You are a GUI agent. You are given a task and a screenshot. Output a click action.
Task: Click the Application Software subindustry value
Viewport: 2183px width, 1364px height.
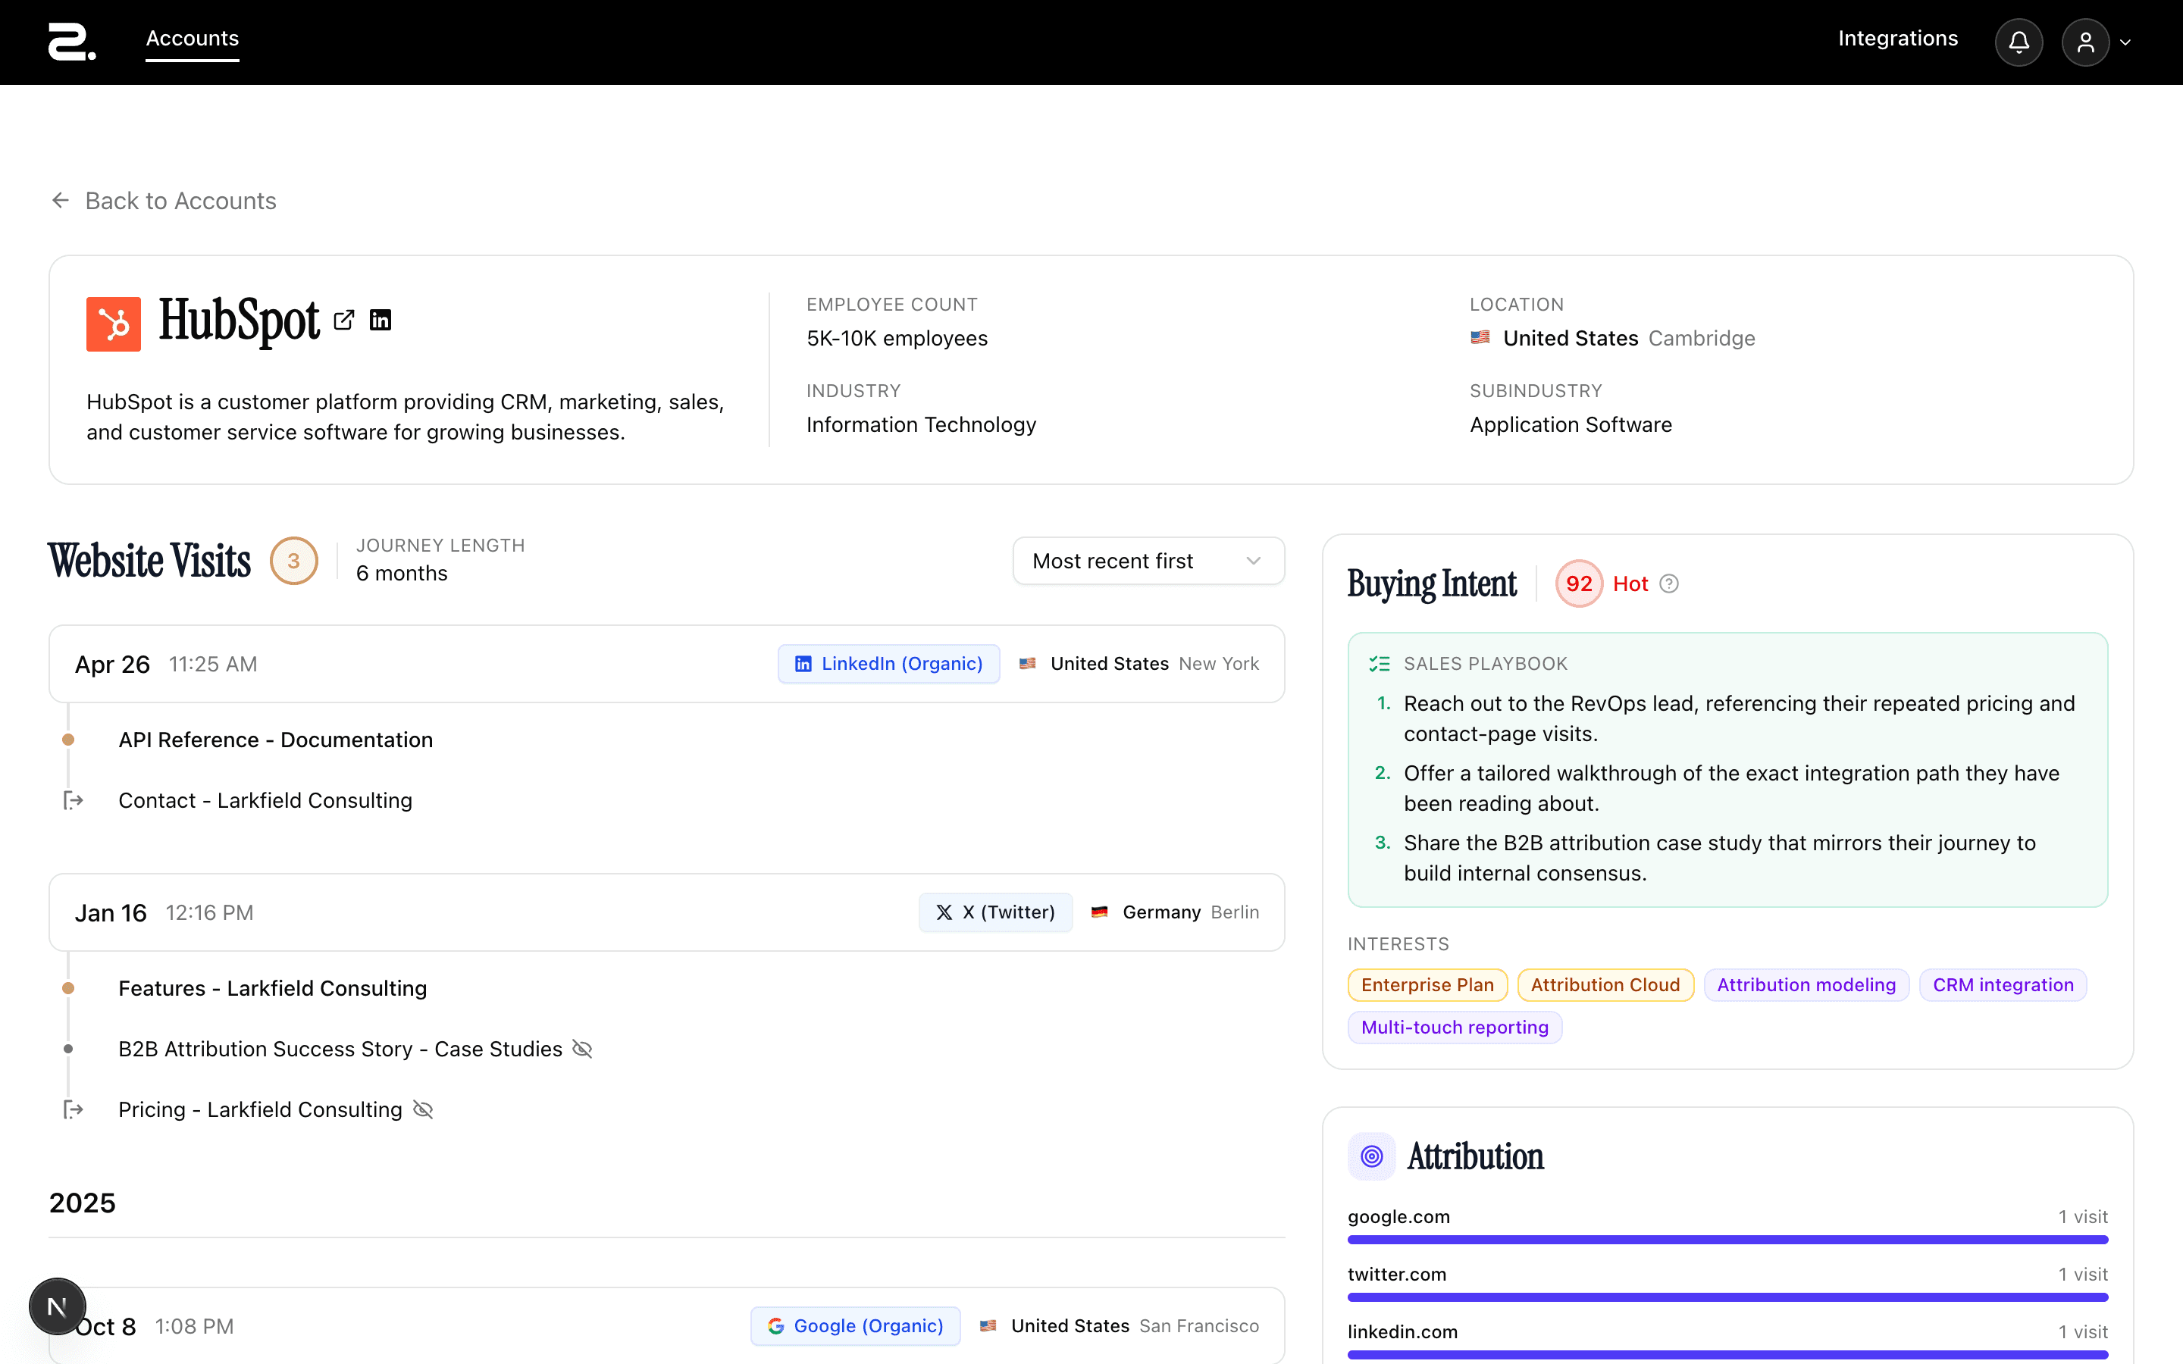coord(1571,425)
